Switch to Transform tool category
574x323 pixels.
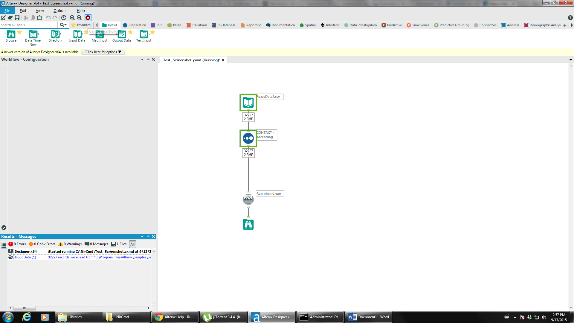[196, 25]
